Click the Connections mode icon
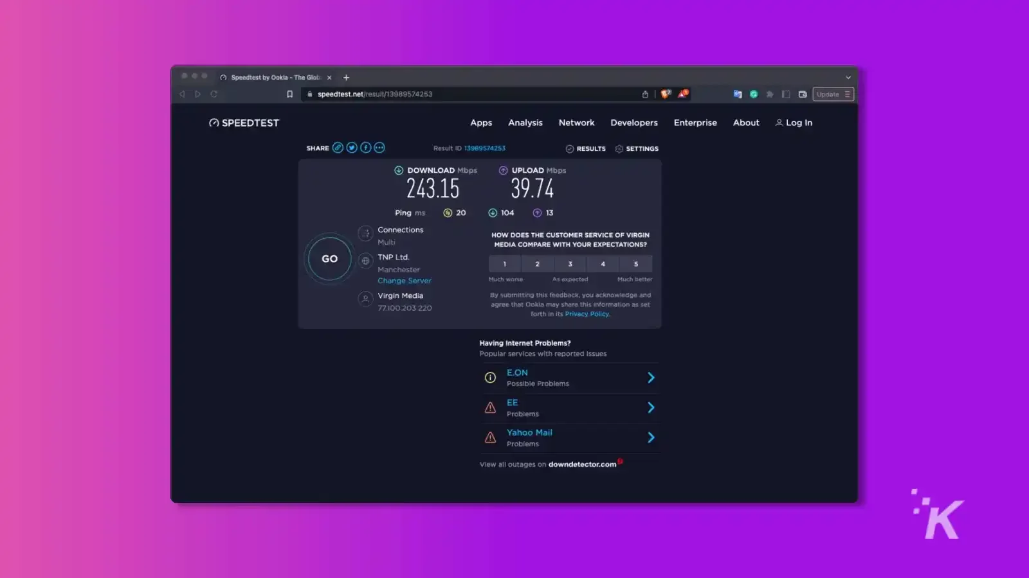1029x578 pixels. coord(365,233)
